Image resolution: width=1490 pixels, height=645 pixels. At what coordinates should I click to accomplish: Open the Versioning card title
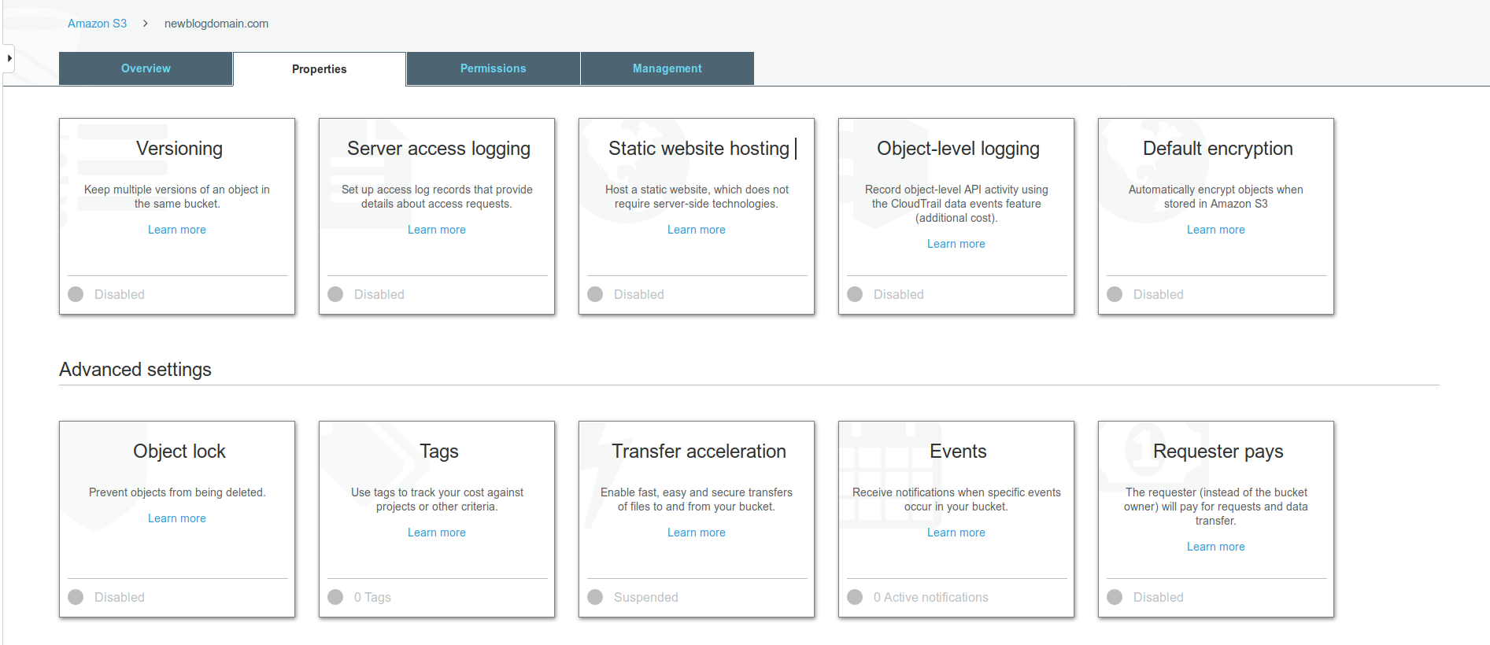coord(179,149)
